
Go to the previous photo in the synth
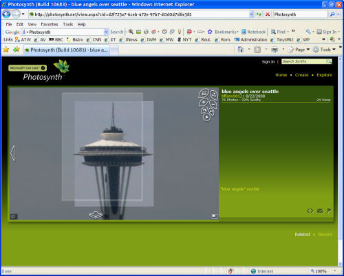204,110
